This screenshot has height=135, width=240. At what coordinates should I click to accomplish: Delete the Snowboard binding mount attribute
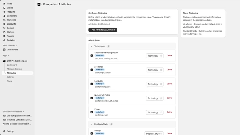click(169, 55)
